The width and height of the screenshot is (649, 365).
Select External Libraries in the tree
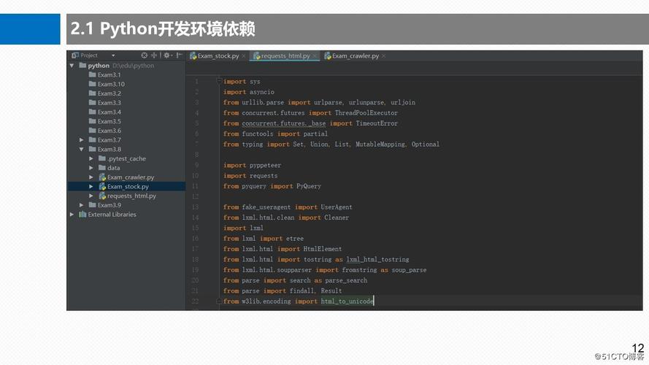pos(112,215)
